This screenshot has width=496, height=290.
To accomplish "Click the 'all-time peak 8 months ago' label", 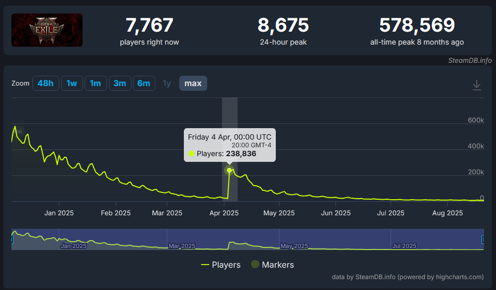I will [x=417, y=43].
